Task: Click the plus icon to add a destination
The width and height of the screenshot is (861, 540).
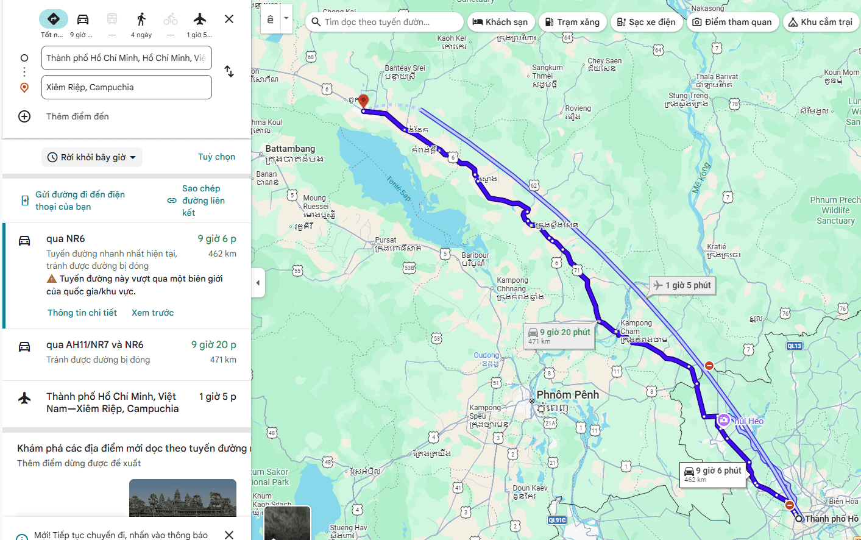Action: click(24, 116)
